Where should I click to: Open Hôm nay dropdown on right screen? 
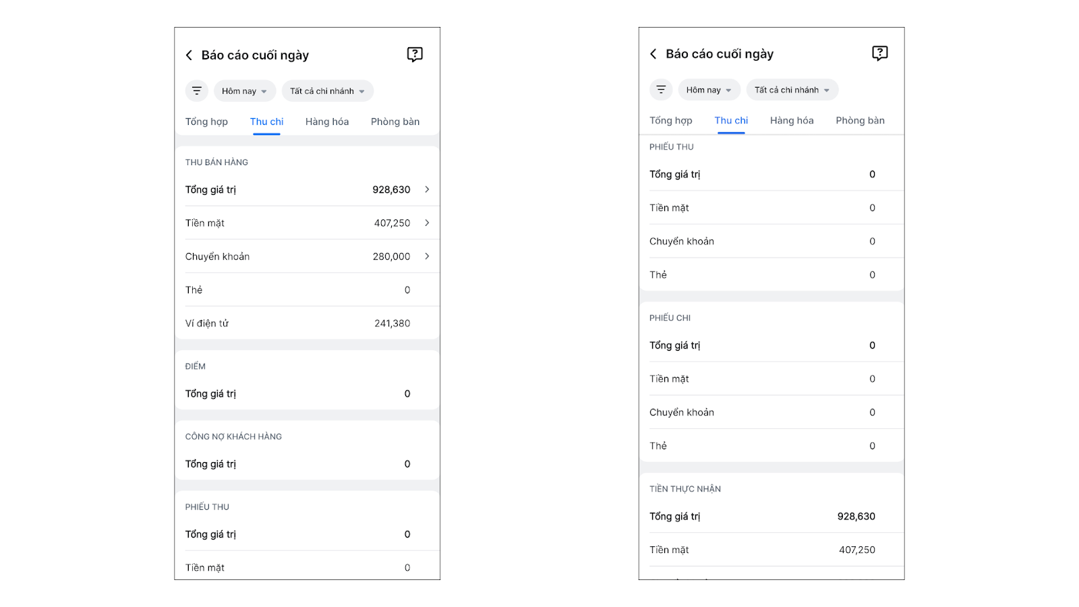point(709,90)
